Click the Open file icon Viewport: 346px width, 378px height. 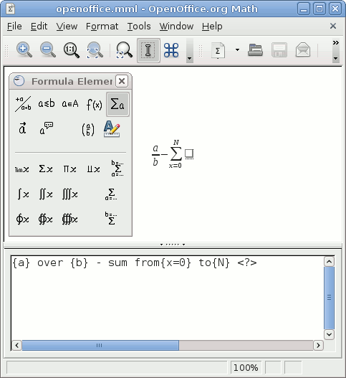pos(255,50)
